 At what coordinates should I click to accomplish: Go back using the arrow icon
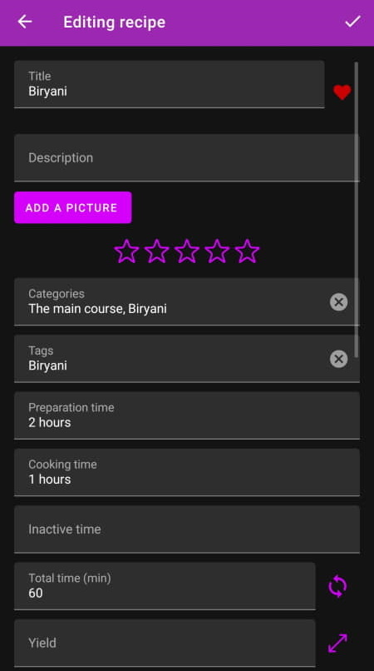25,22
